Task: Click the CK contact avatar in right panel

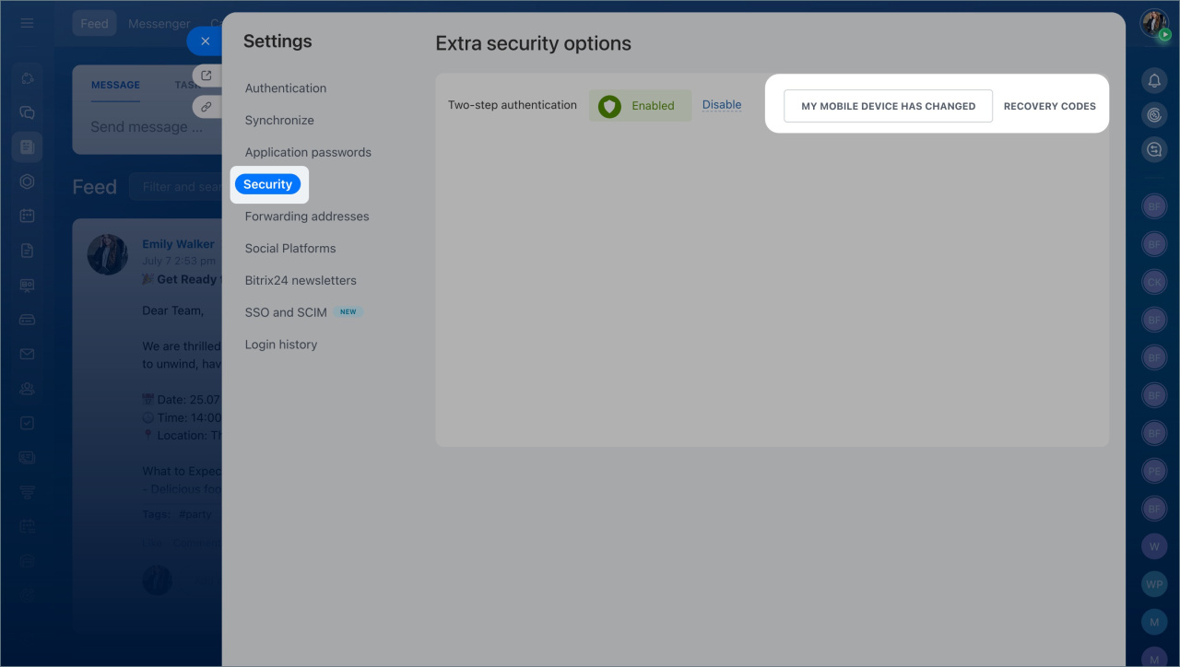Action: (x=1154, y=282)
